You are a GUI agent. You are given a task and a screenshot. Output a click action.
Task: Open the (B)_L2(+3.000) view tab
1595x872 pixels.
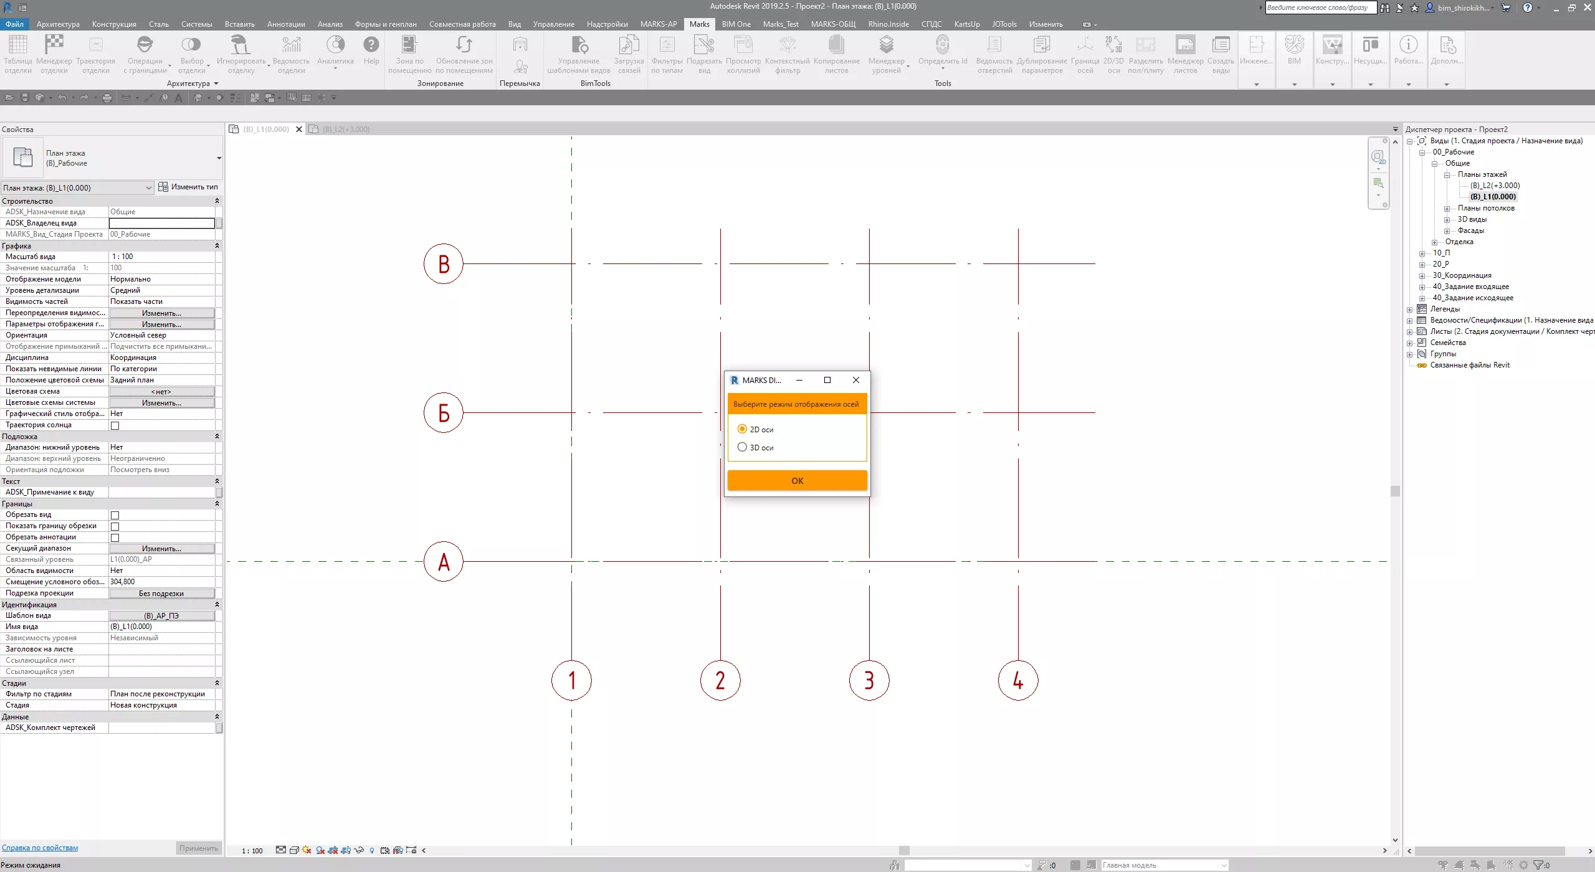click(x=346, y=130)
